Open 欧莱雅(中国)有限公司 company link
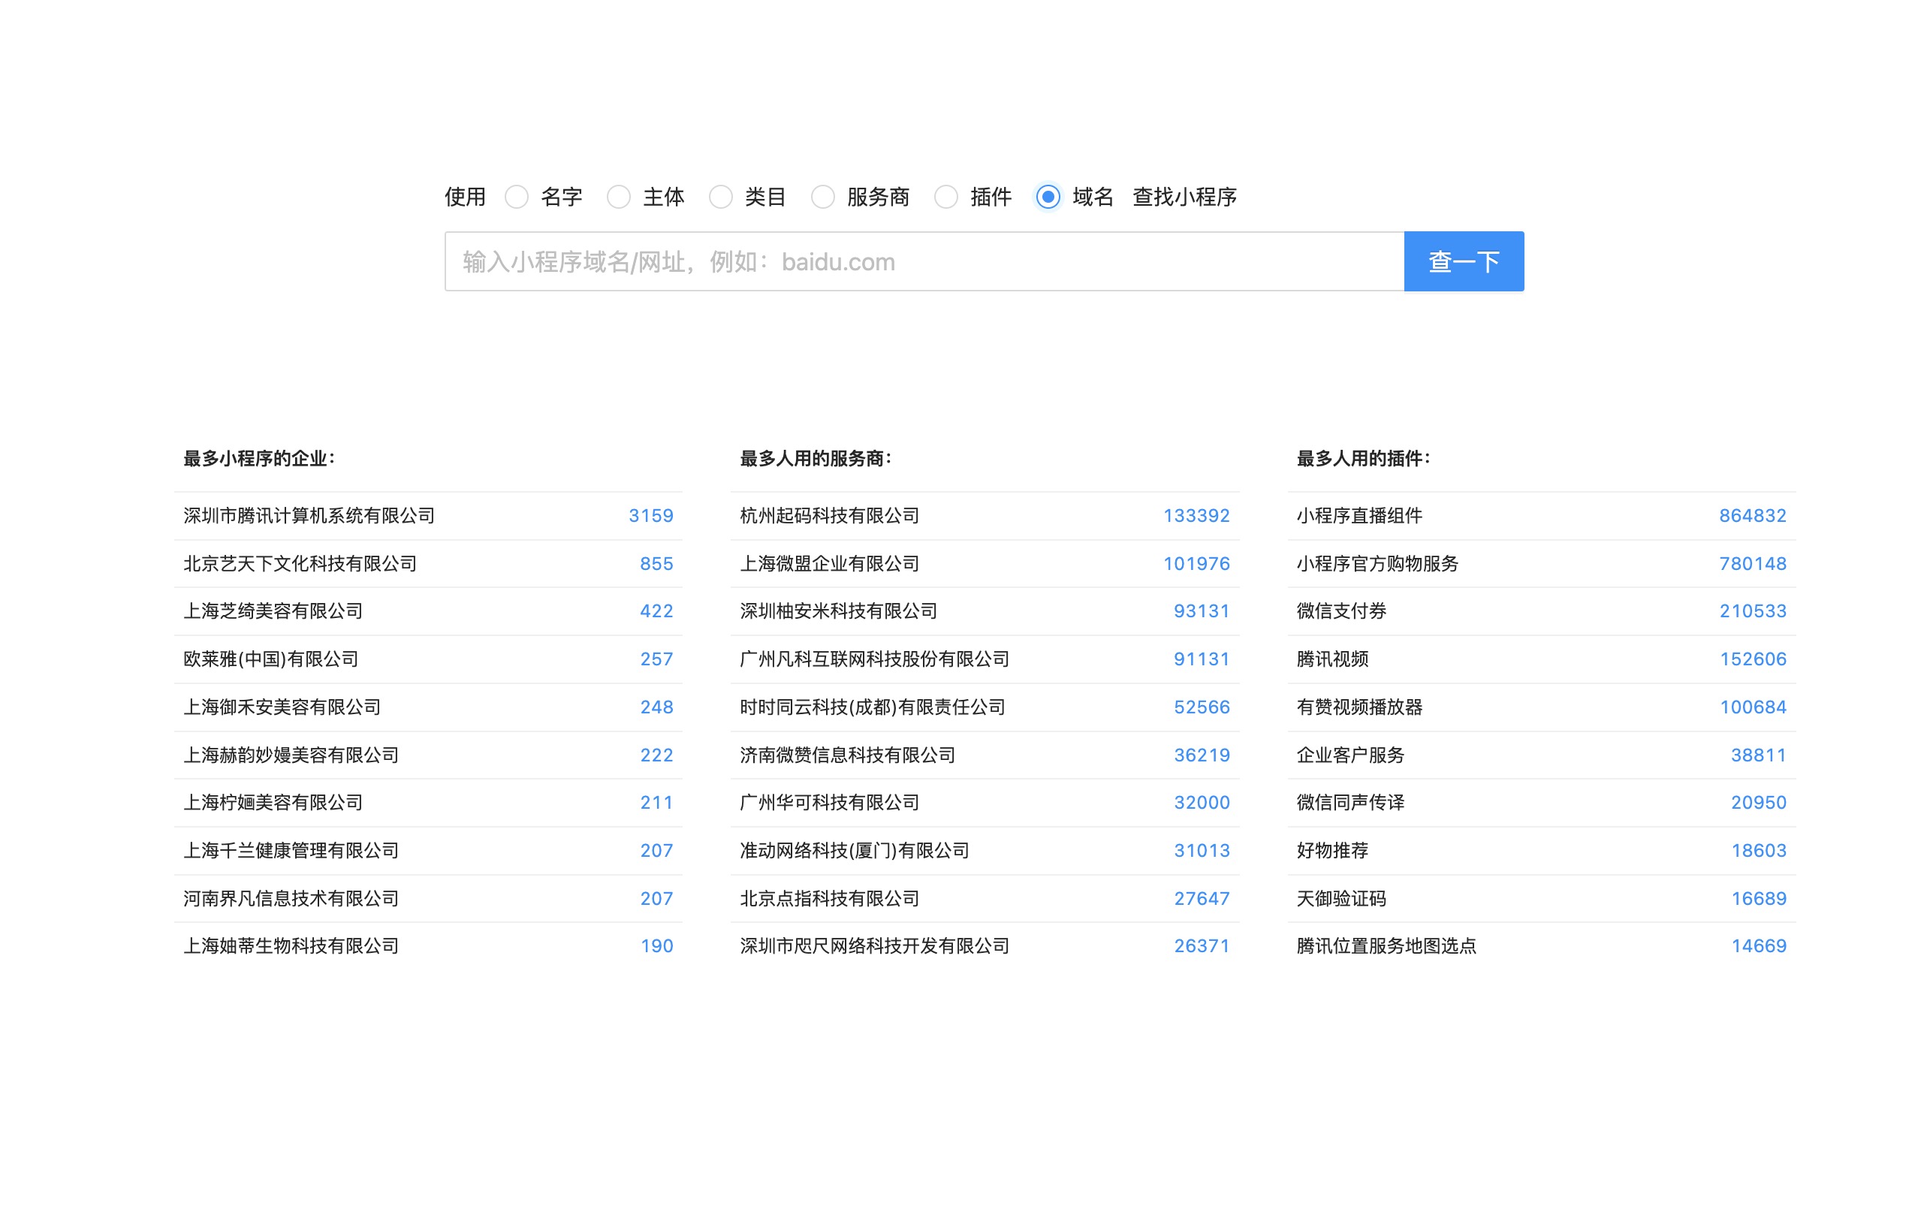 point(270,659)
